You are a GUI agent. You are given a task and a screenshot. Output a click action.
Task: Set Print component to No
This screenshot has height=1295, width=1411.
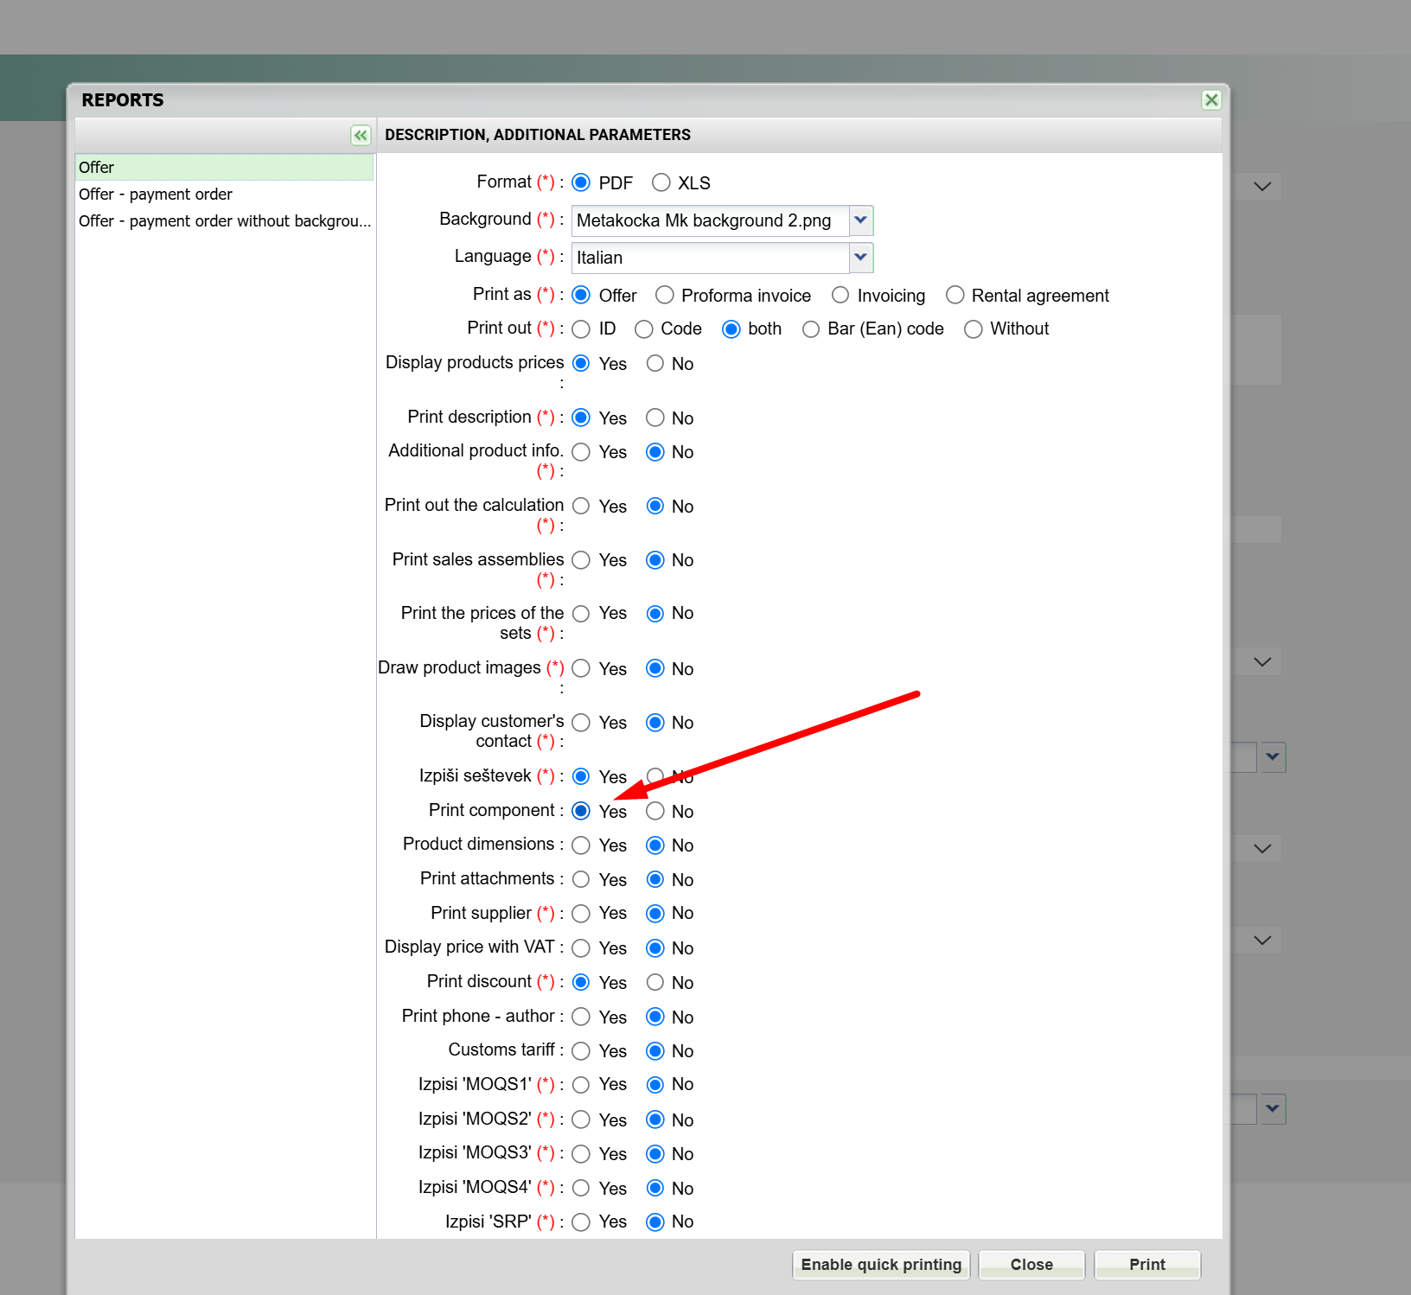tap(655, 811)
